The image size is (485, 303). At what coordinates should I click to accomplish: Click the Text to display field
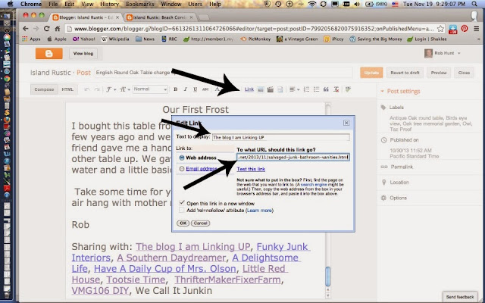(x=281, y=137)
